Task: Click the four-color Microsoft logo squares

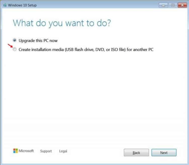Action: click(15, 151)
